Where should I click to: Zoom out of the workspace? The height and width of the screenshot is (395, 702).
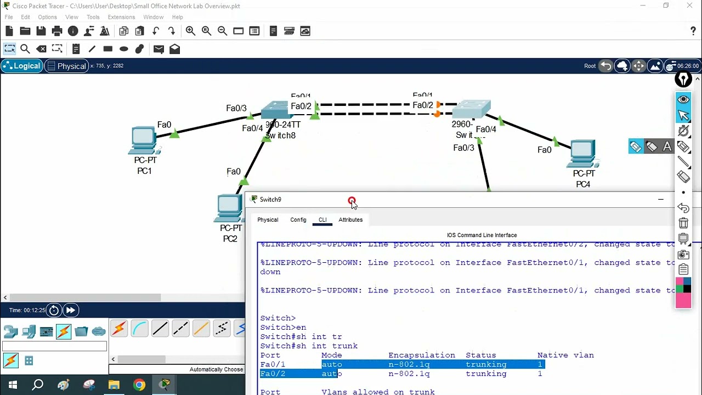[222, 31]
